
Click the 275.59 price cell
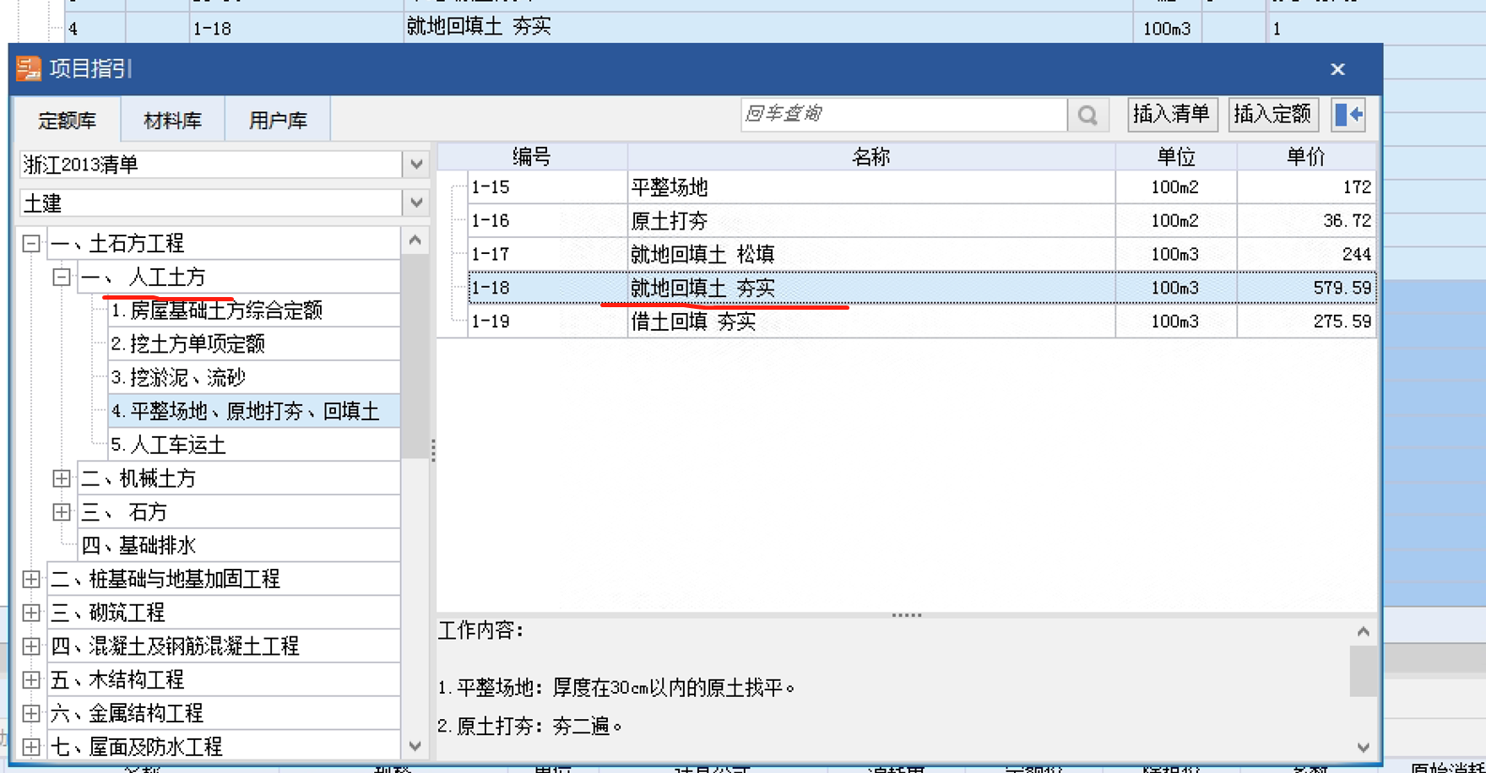(x=1307, y=322)
